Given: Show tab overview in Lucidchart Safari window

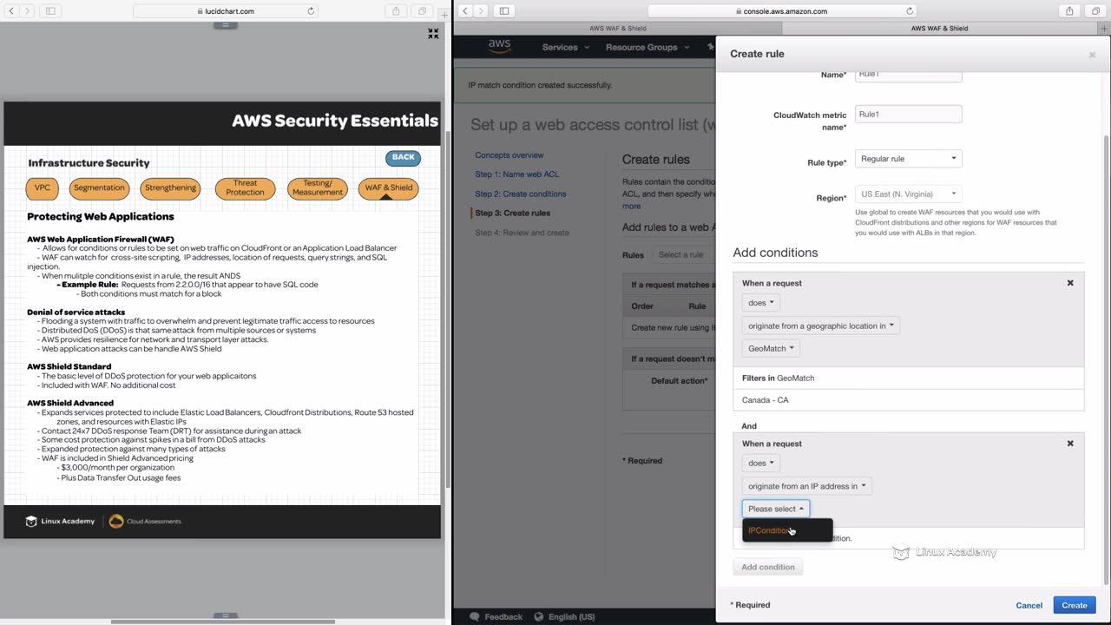Looking at the screenshot, I should click(x=422, y=10).
